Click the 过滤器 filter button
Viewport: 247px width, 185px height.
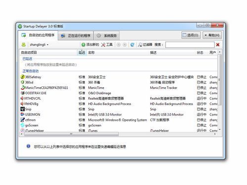pyautogui.click(x=145, y=44)
